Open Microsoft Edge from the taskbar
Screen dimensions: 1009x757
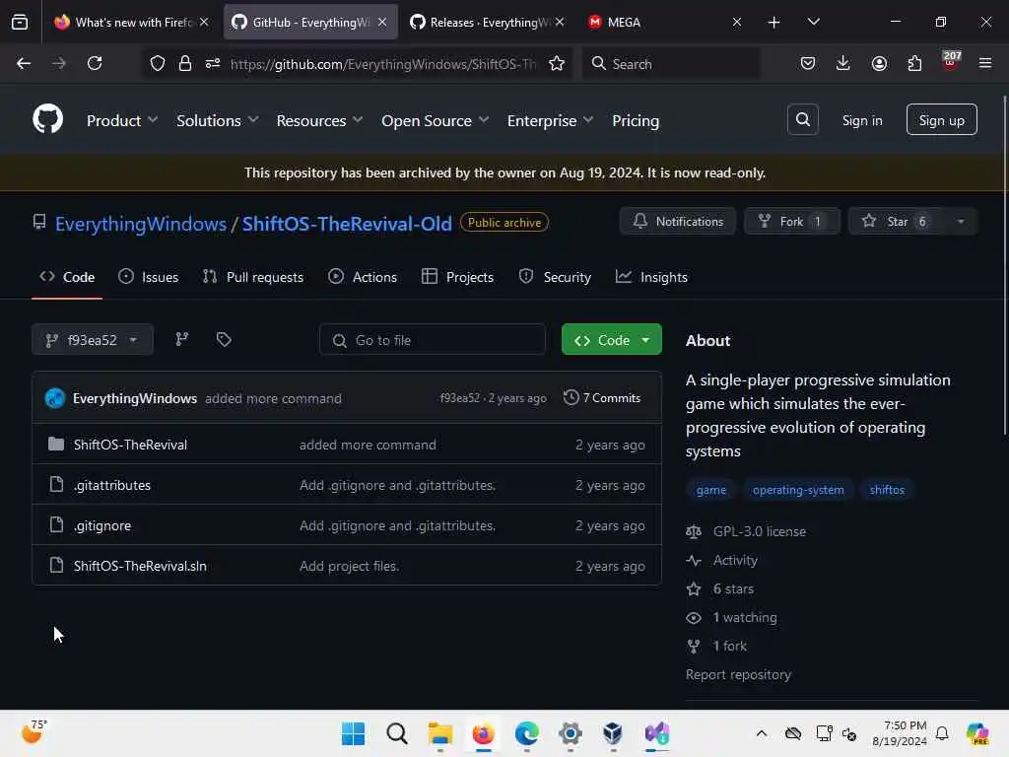click(527, 733)
